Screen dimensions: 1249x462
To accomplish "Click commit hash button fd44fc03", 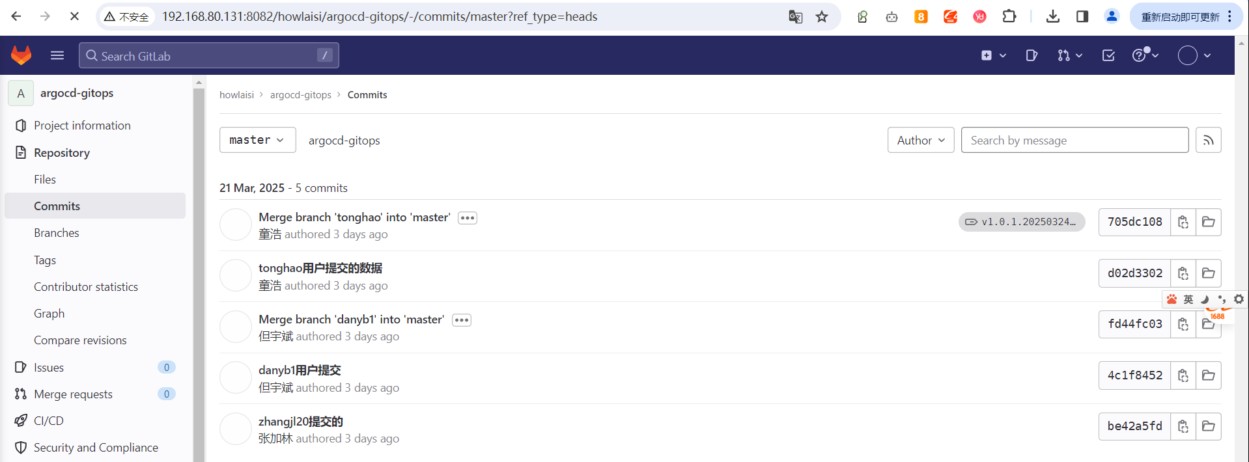I will [x=1134, y=324].
